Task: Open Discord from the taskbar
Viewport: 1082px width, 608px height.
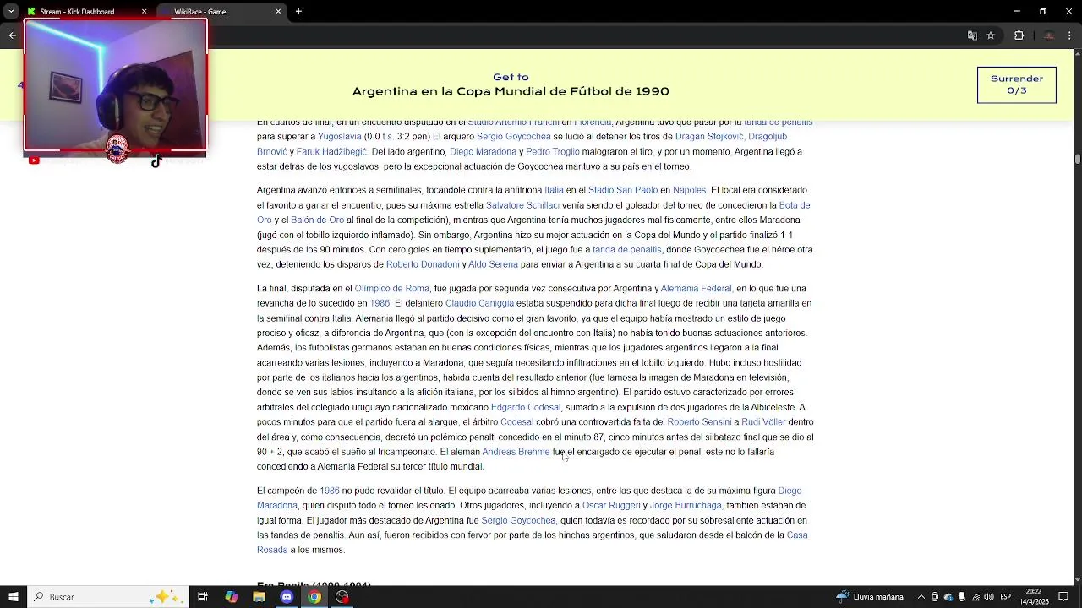Action: click(x=287, y=597)
